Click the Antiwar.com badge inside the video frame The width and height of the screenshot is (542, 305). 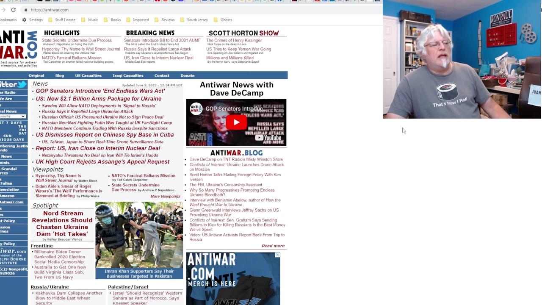196,109
